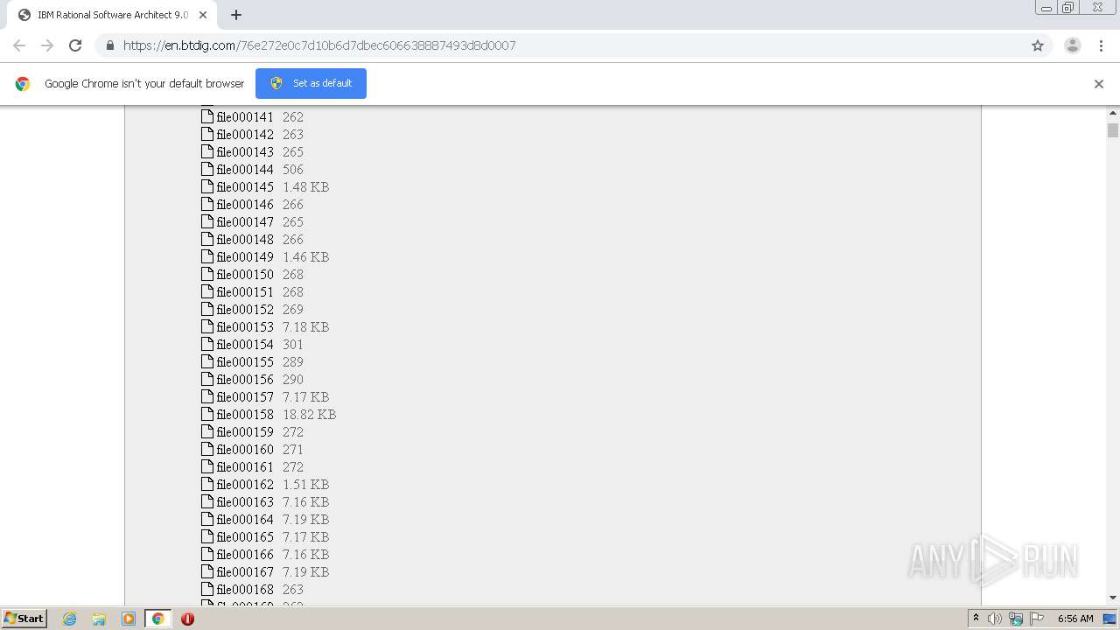1120x630 pixels.
Task: Open Internet Explorer from the taskbar
Action: [69, 619]
